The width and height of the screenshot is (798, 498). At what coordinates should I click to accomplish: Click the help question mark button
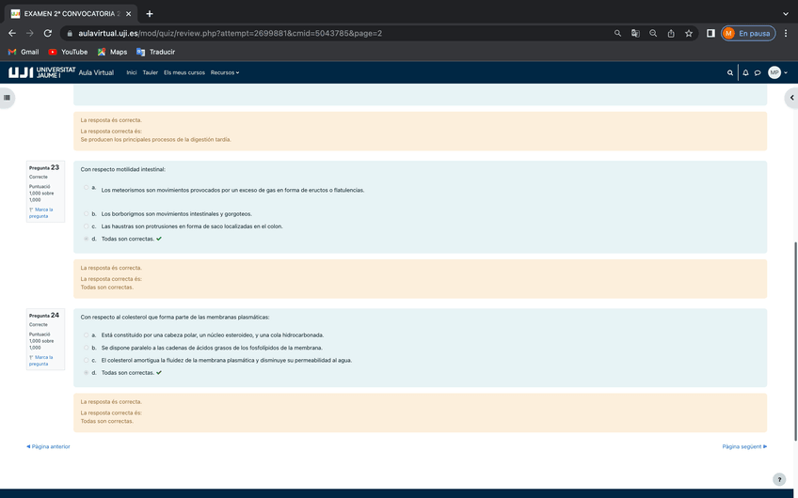(x=778, y=479)
